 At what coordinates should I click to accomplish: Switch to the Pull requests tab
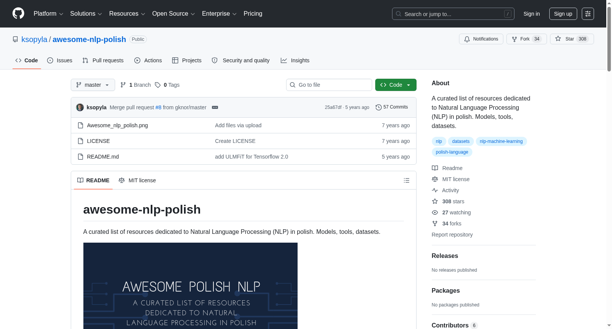pos(103,60)
